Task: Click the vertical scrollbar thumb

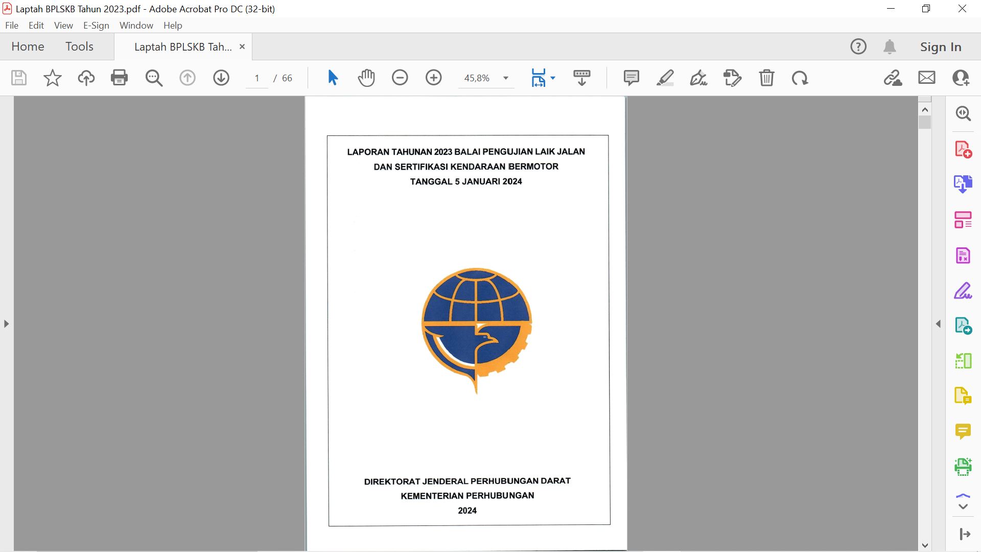Action: (x=925, y=122)
